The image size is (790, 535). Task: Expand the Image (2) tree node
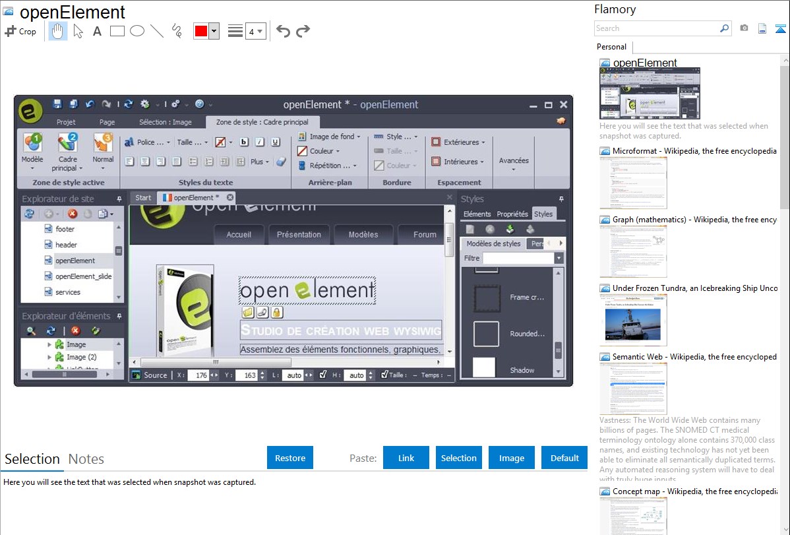(x=49, y=357)
